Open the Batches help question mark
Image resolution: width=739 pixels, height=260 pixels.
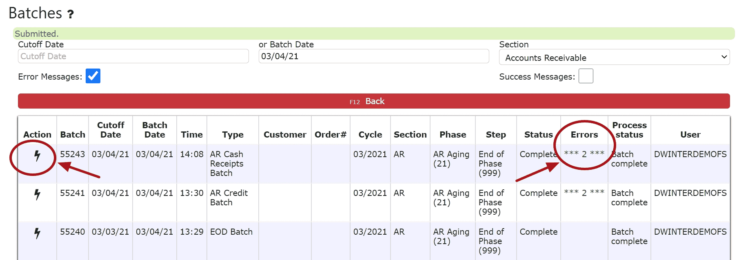pos(71,14)
